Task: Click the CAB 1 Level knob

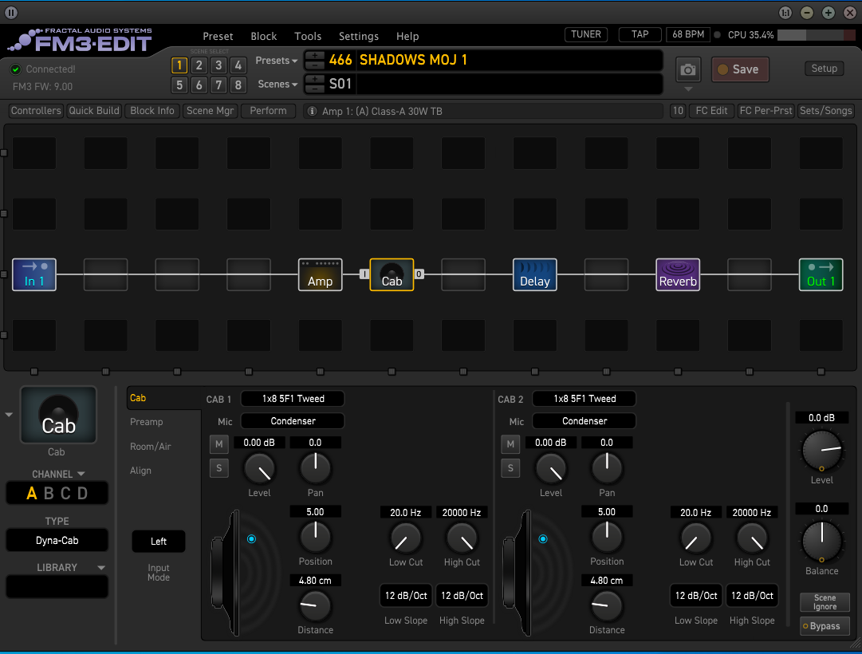Action: (x=259, y=468)
